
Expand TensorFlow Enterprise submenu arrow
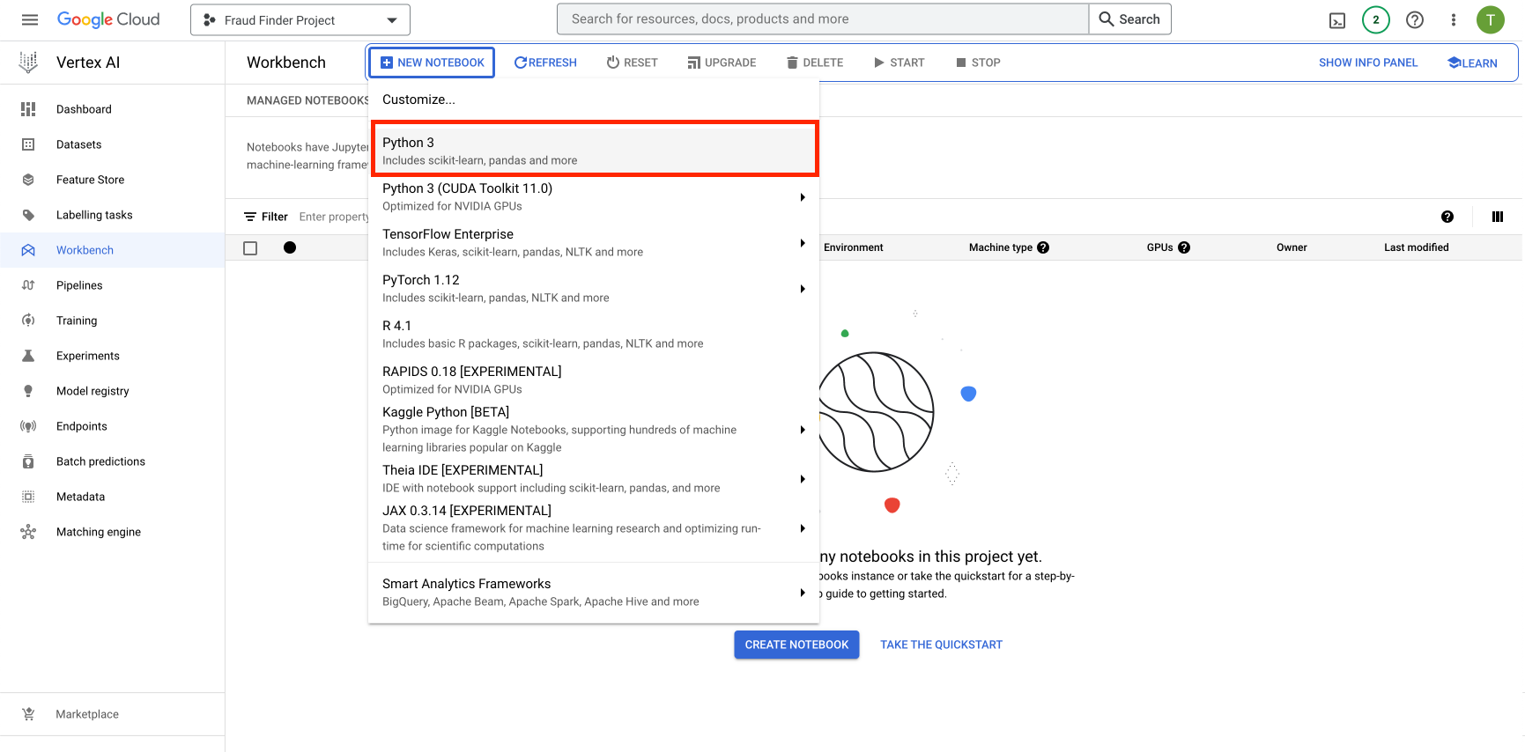pos(802,243)
